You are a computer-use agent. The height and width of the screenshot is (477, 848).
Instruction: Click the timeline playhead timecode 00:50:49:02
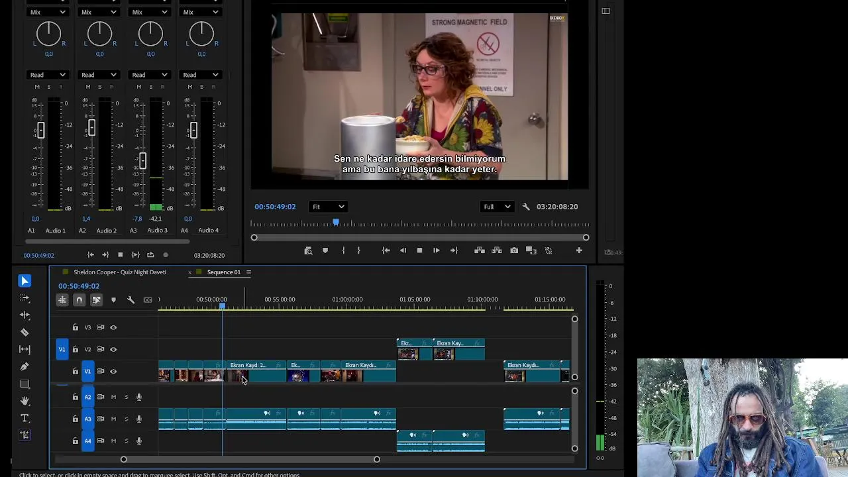[x=79, y=286]
